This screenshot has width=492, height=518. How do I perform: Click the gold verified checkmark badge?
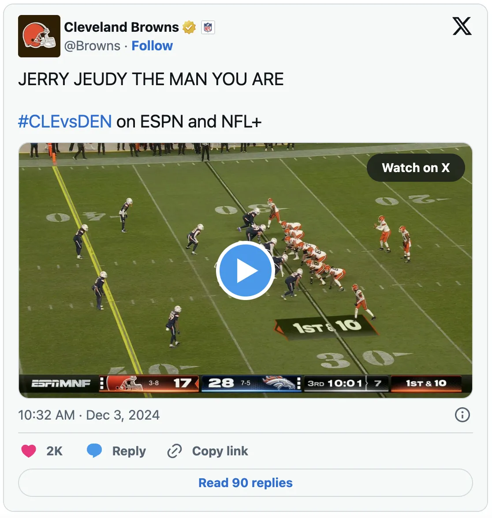(x=189, y=27)
